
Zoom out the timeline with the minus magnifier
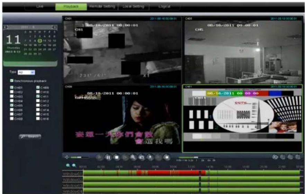click(x=74, y=165)
